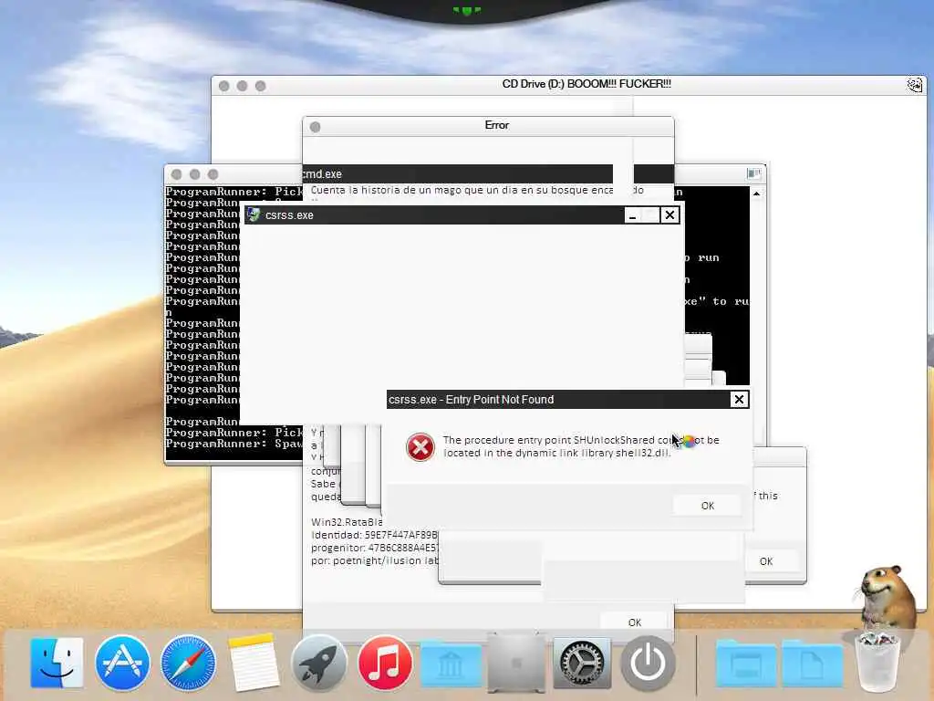Open System Preferences gear icon

582,663
